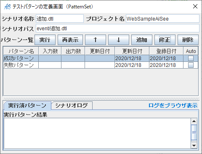Click the Auto column header
Image resolution: width=202 pixels, height=154 pixels.
[191, 51]
